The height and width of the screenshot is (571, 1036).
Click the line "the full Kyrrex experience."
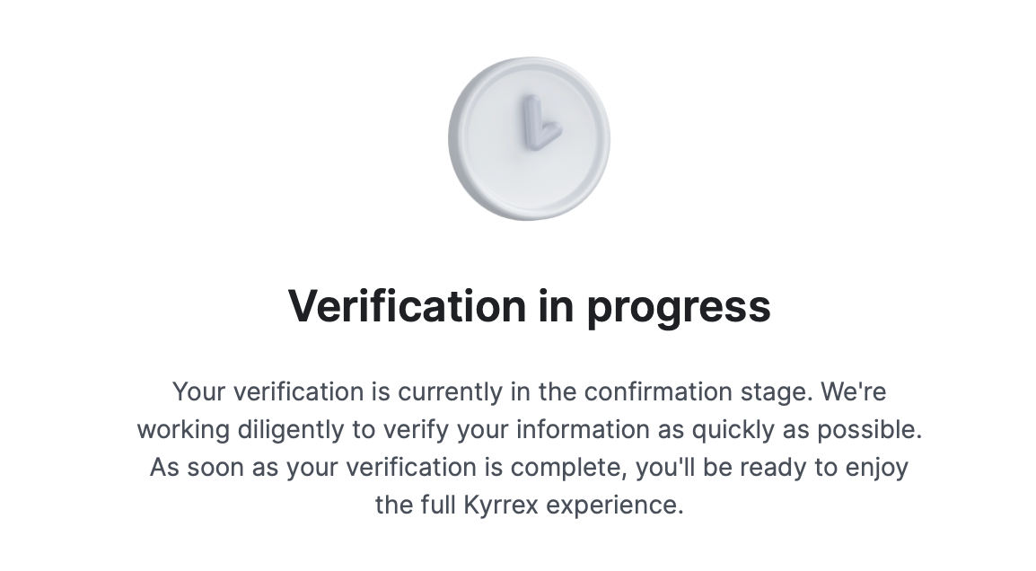coord(529,505)
